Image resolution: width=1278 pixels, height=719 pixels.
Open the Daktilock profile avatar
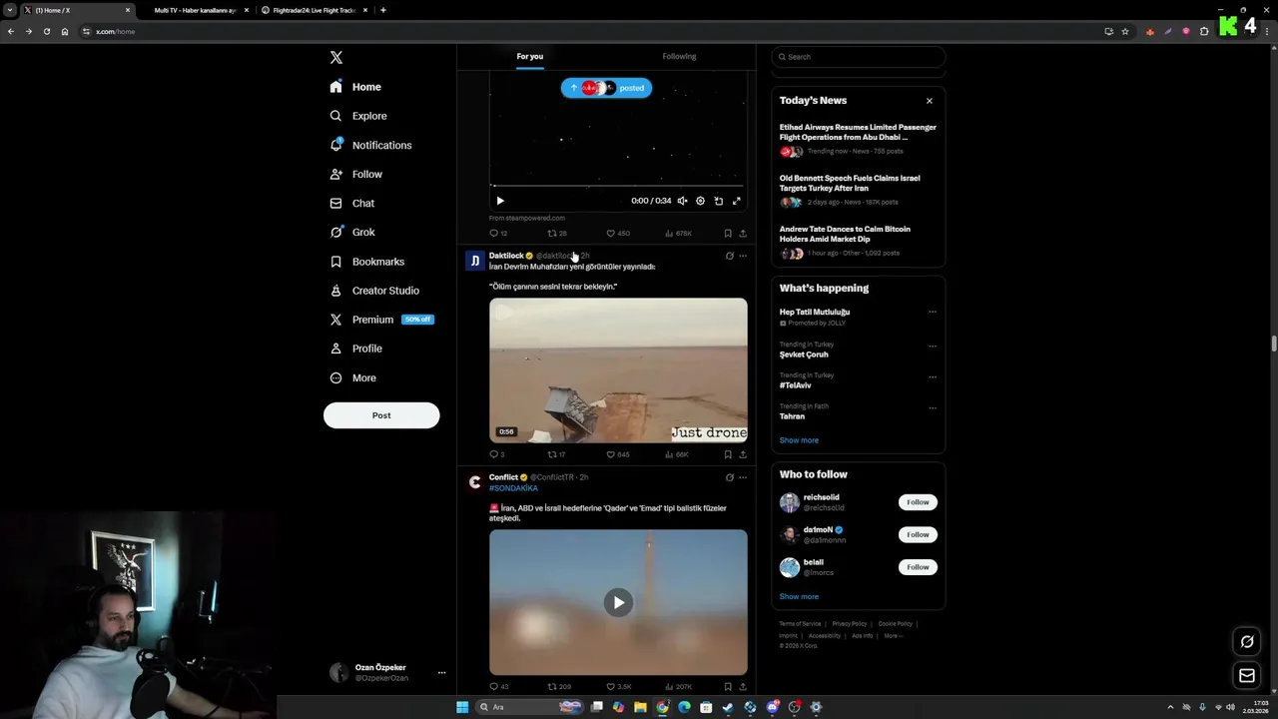click(x=475, y=261)
